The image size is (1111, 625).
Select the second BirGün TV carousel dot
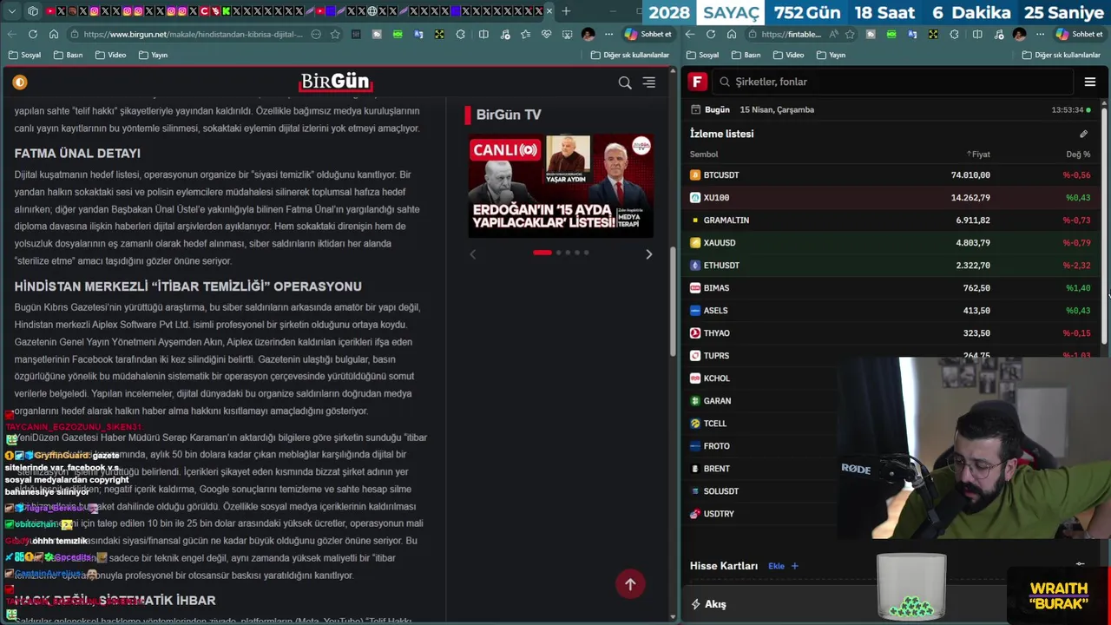pos(558,253)
